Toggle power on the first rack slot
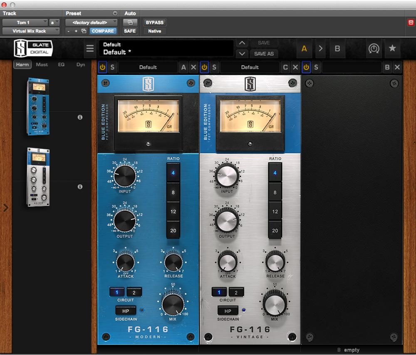The image size is (416, 355). (x=102, y=67)
